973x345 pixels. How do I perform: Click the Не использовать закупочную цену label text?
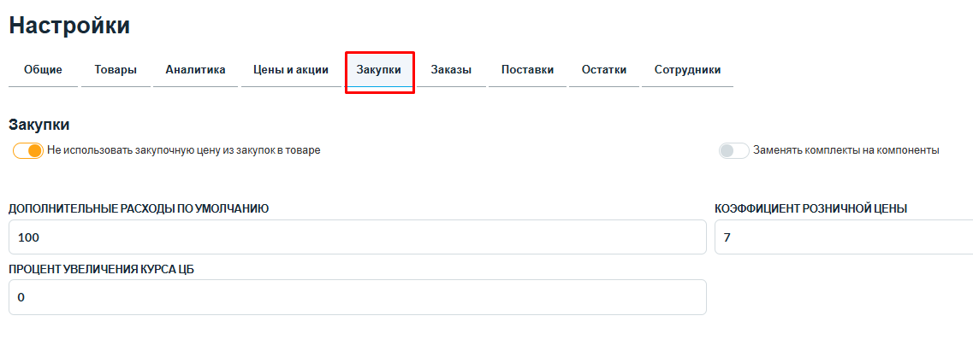[x=183, y=150]
